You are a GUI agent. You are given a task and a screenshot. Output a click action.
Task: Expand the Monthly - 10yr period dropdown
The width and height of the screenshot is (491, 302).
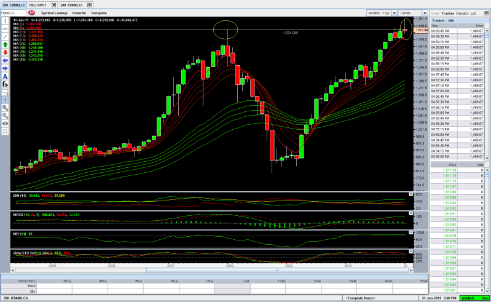pos(395,13)
